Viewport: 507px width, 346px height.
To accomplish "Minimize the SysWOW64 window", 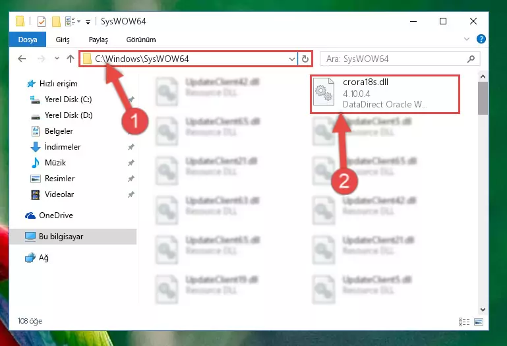I will click(x=413, y=21).
